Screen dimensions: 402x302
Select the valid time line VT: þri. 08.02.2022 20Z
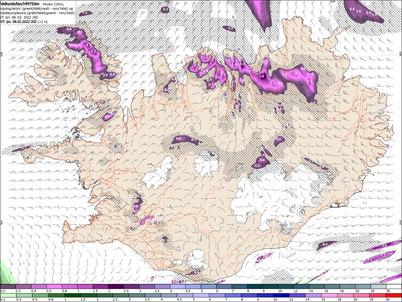(x=24, y=22)
